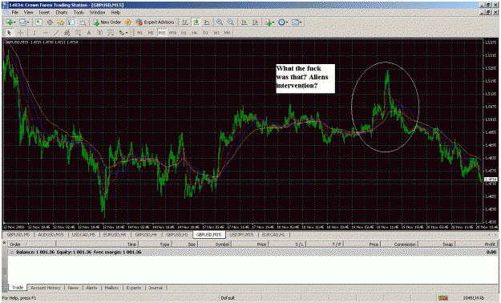Sort orders by the Symbol column header
This screenshot has height=303, width=501.
[x=215, y=244]
